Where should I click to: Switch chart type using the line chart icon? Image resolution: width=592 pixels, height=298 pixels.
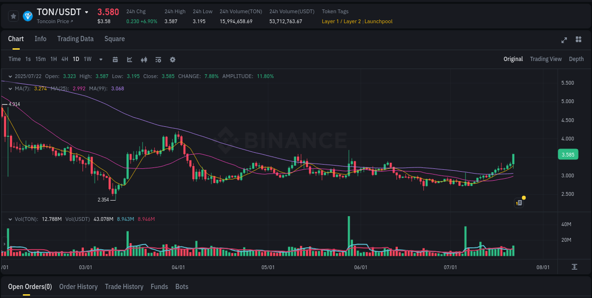[x=129, y=59]
